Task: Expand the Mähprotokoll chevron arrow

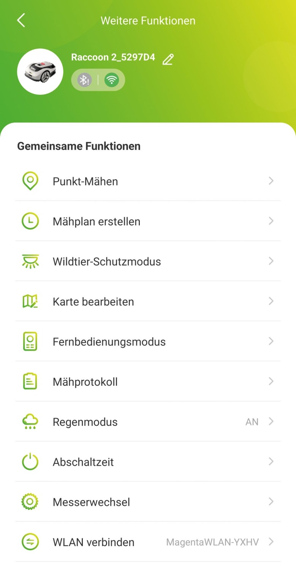Action: (271, 381)
